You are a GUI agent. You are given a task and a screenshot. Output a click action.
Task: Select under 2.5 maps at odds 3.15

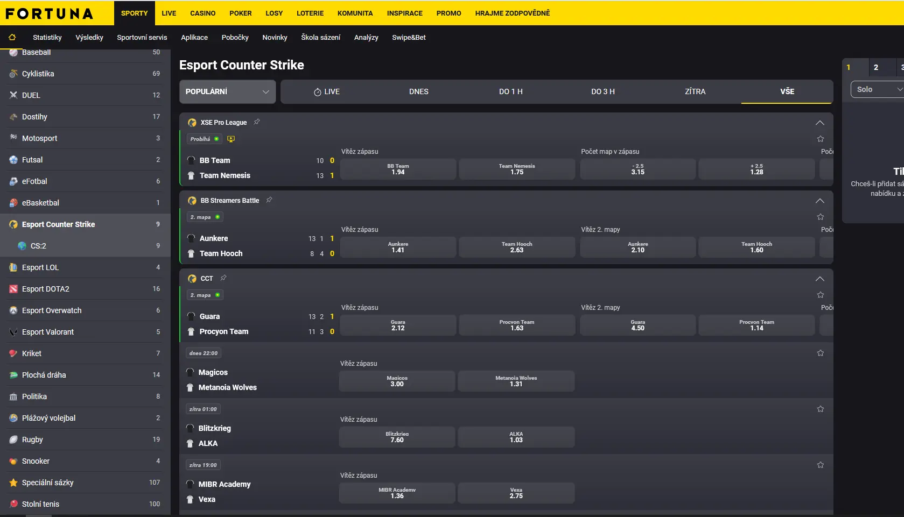638,169
